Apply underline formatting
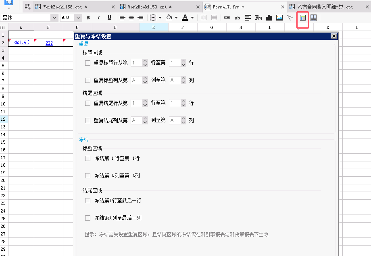This screenshot has height=256, width=371. coord(109,18)
